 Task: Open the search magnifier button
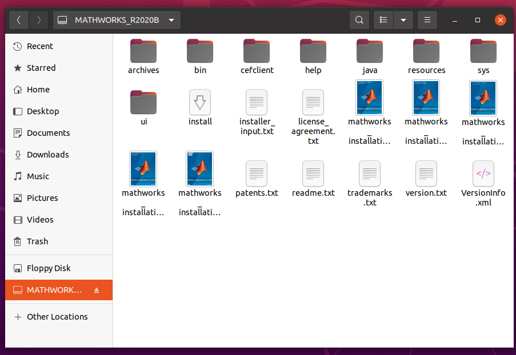point(359,20)
